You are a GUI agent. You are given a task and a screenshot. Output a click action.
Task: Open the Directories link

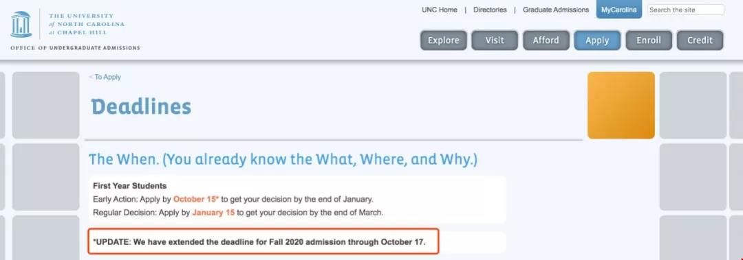tap(490, 10)
